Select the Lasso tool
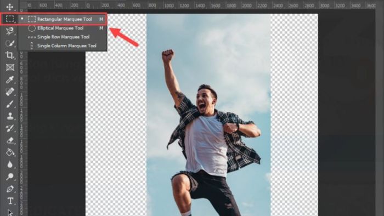The image size is (384, 216). 10,31
